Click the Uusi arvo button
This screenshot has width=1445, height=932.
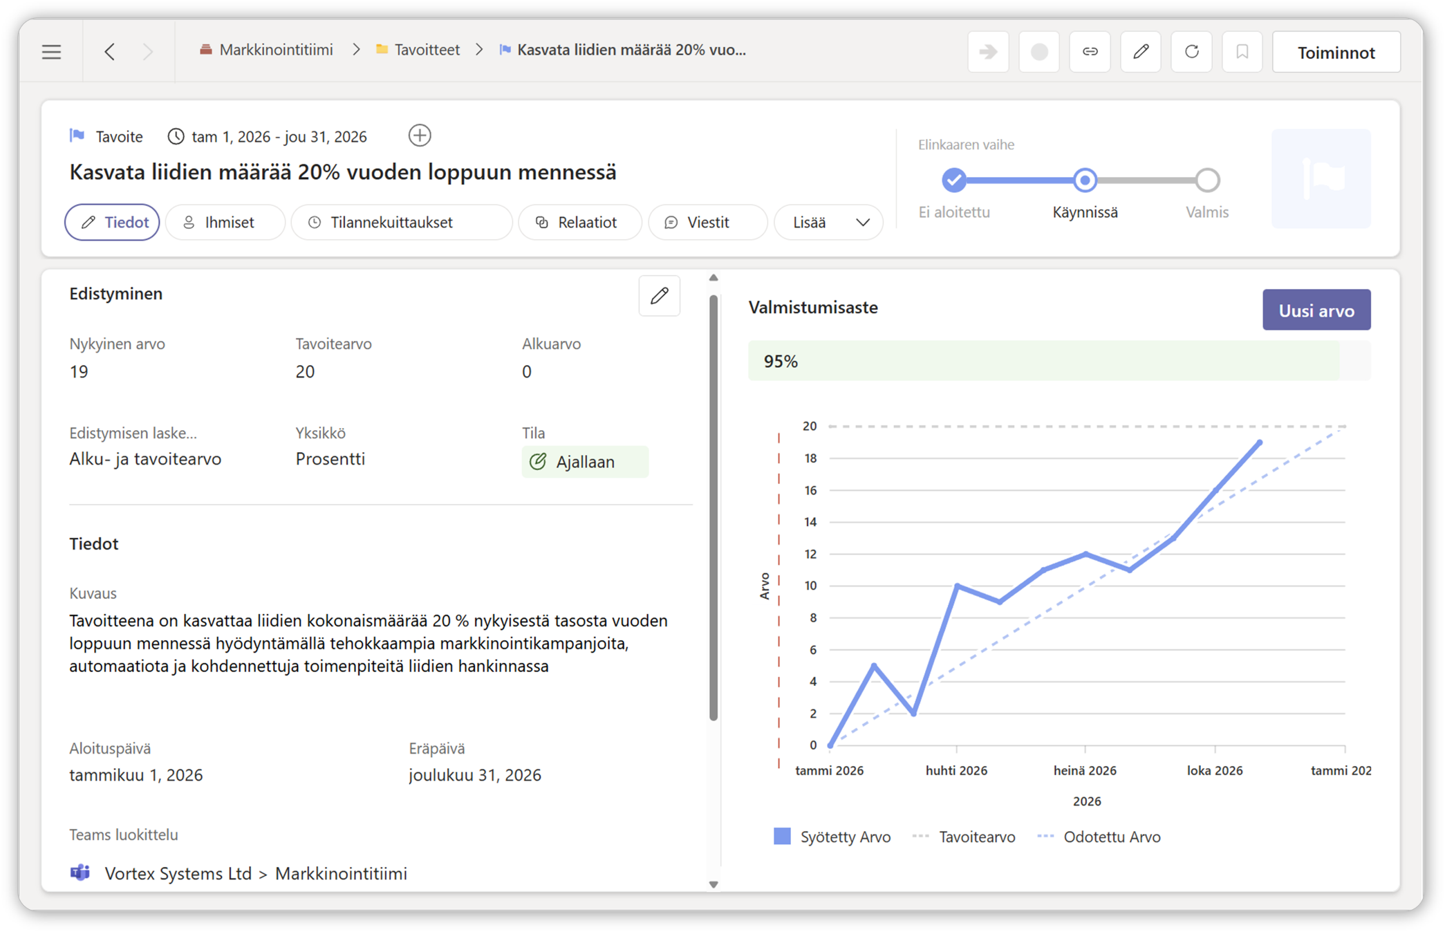pos(1316,310)
